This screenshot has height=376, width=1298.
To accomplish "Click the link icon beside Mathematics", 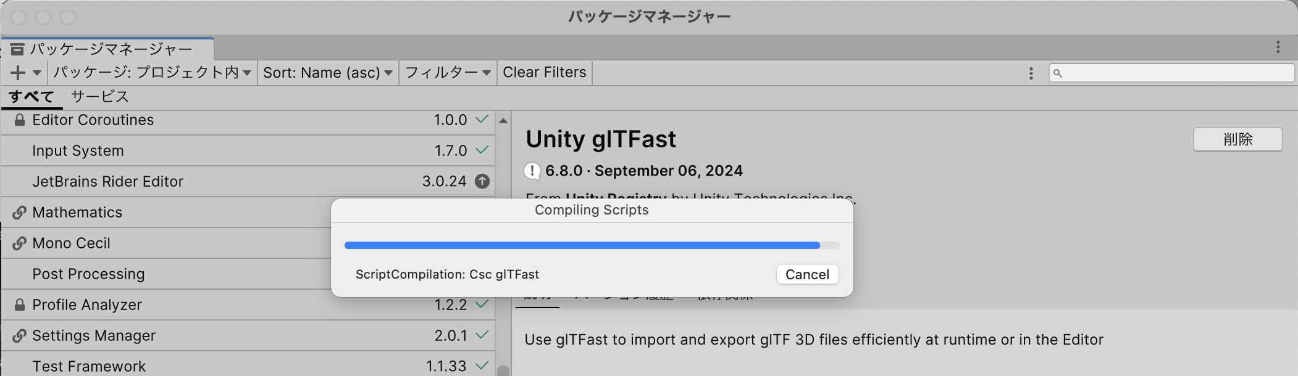I will pos(19,212).
